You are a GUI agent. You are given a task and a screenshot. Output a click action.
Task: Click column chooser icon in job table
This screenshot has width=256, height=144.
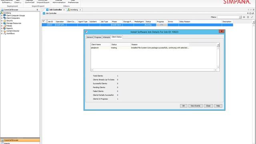coord(254,22)
